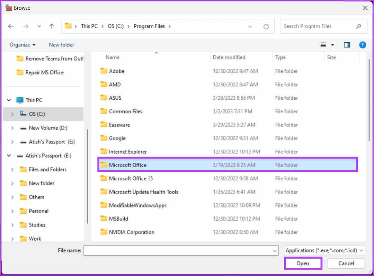Select New Volume (D:) drive icon
The width and height of the screenshot is (374, 276).
pyautogui.click(x=23, y=128)
